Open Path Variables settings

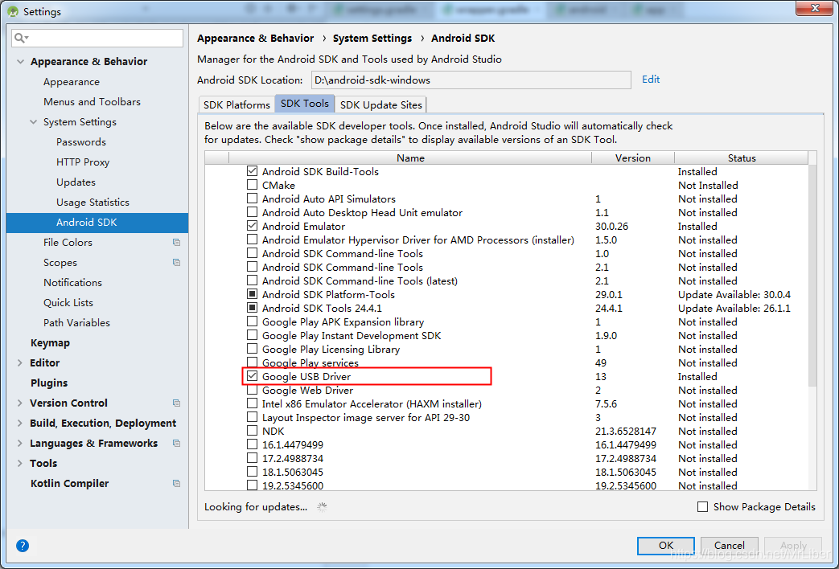click(76, 322)
